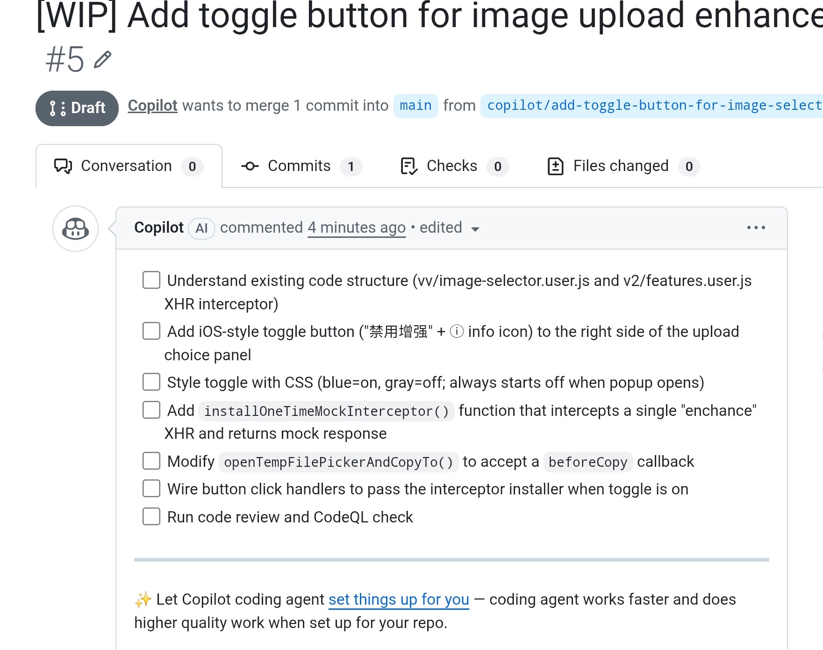Click the pencil edit title icon

point(102,60)
